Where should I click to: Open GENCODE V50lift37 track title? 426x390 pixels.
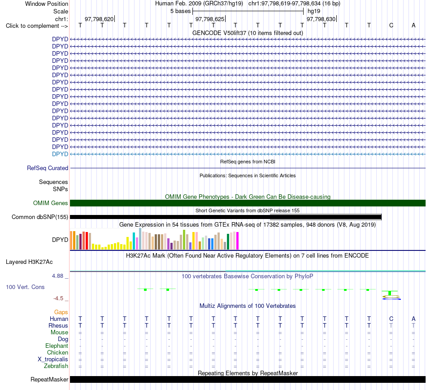pos(248,33)
